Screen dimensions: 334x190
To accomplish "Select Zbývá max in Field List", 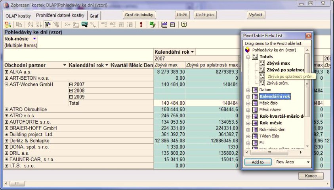I will tap(278, 63).
